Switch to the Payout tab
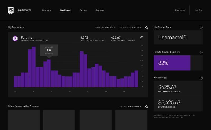Viewport: 211px width, 130px height. [x=83, y=10]
